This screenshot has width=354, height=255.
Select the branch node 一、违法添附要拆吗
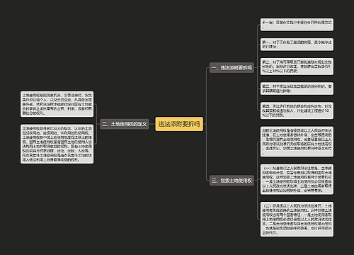click(x=232, y=68)
